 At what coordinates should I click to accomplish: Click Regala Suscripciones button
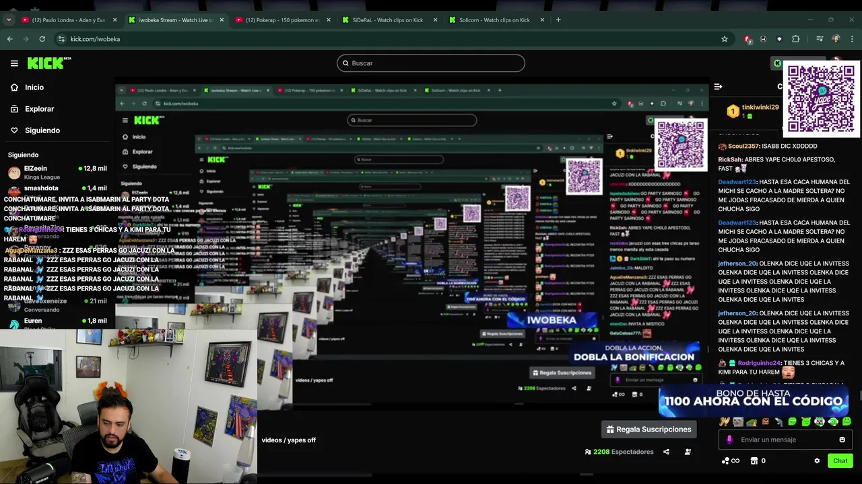click(649, 430)
